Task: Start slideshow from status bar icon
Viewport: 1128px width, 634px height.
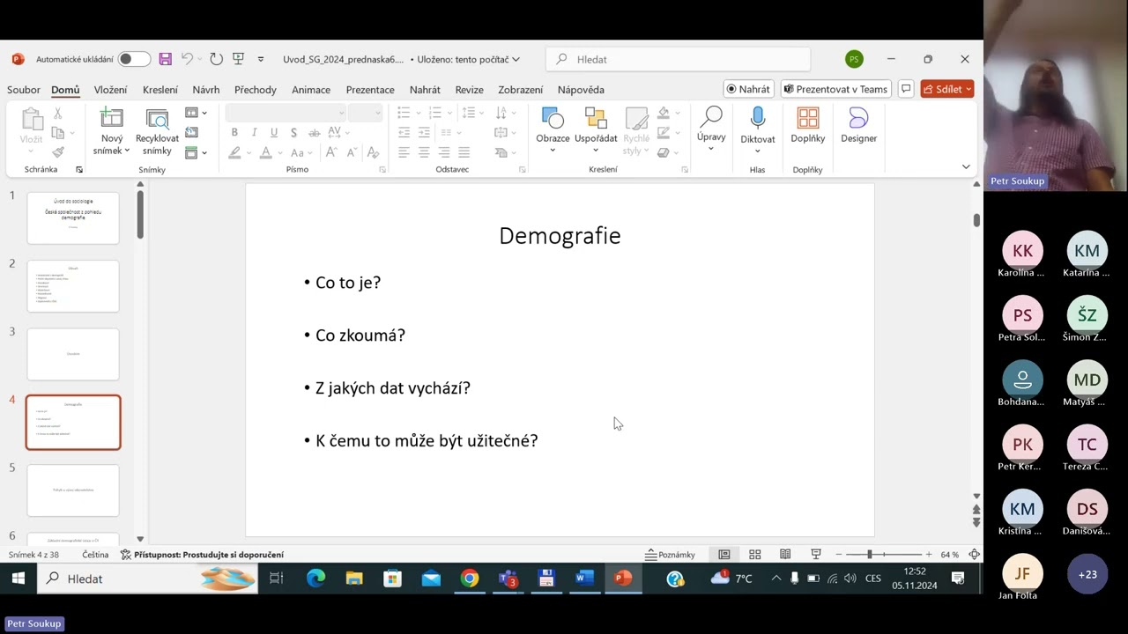Action: click(x=816, y=555)
